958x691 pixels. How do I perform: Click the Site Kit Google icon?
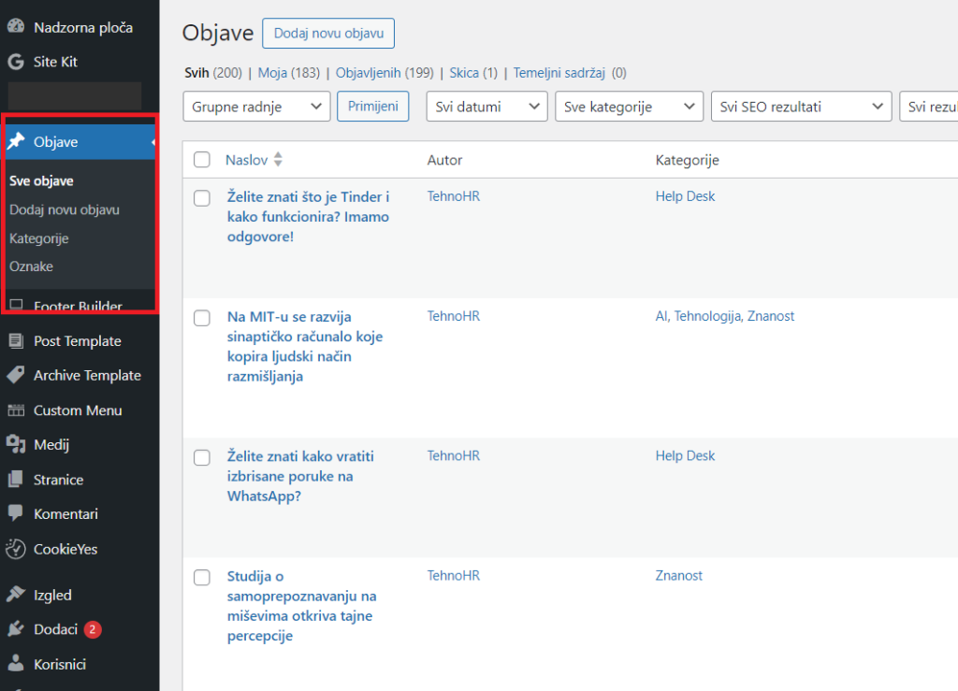(x=15, y=62)
